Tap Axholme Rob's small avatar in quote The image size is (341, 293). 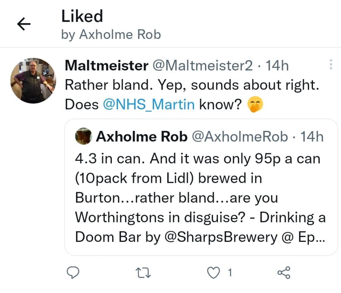click(x=84, y=136)
